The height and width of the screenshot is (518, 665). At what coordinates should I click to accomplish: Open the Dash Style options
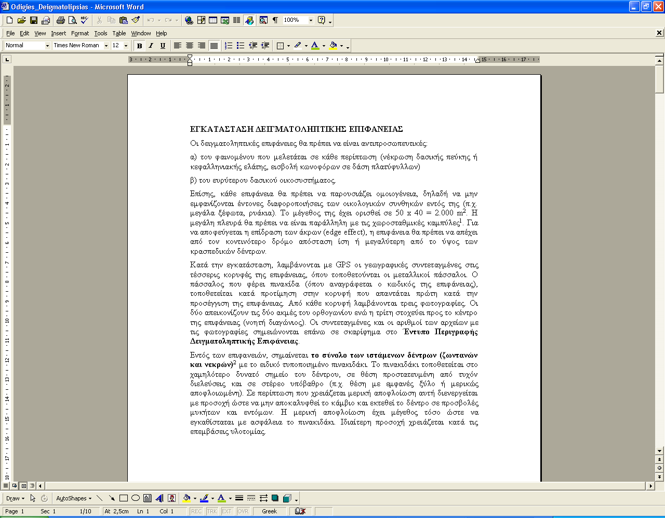[x=251, y=498]
